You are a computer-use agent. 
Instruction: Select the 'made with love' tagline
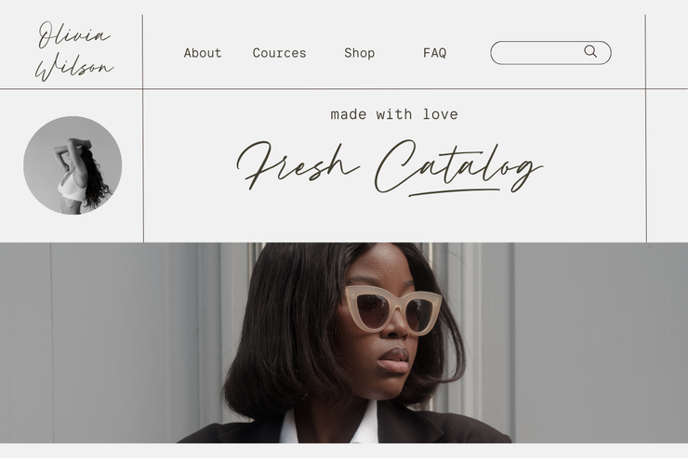(394, 114)
